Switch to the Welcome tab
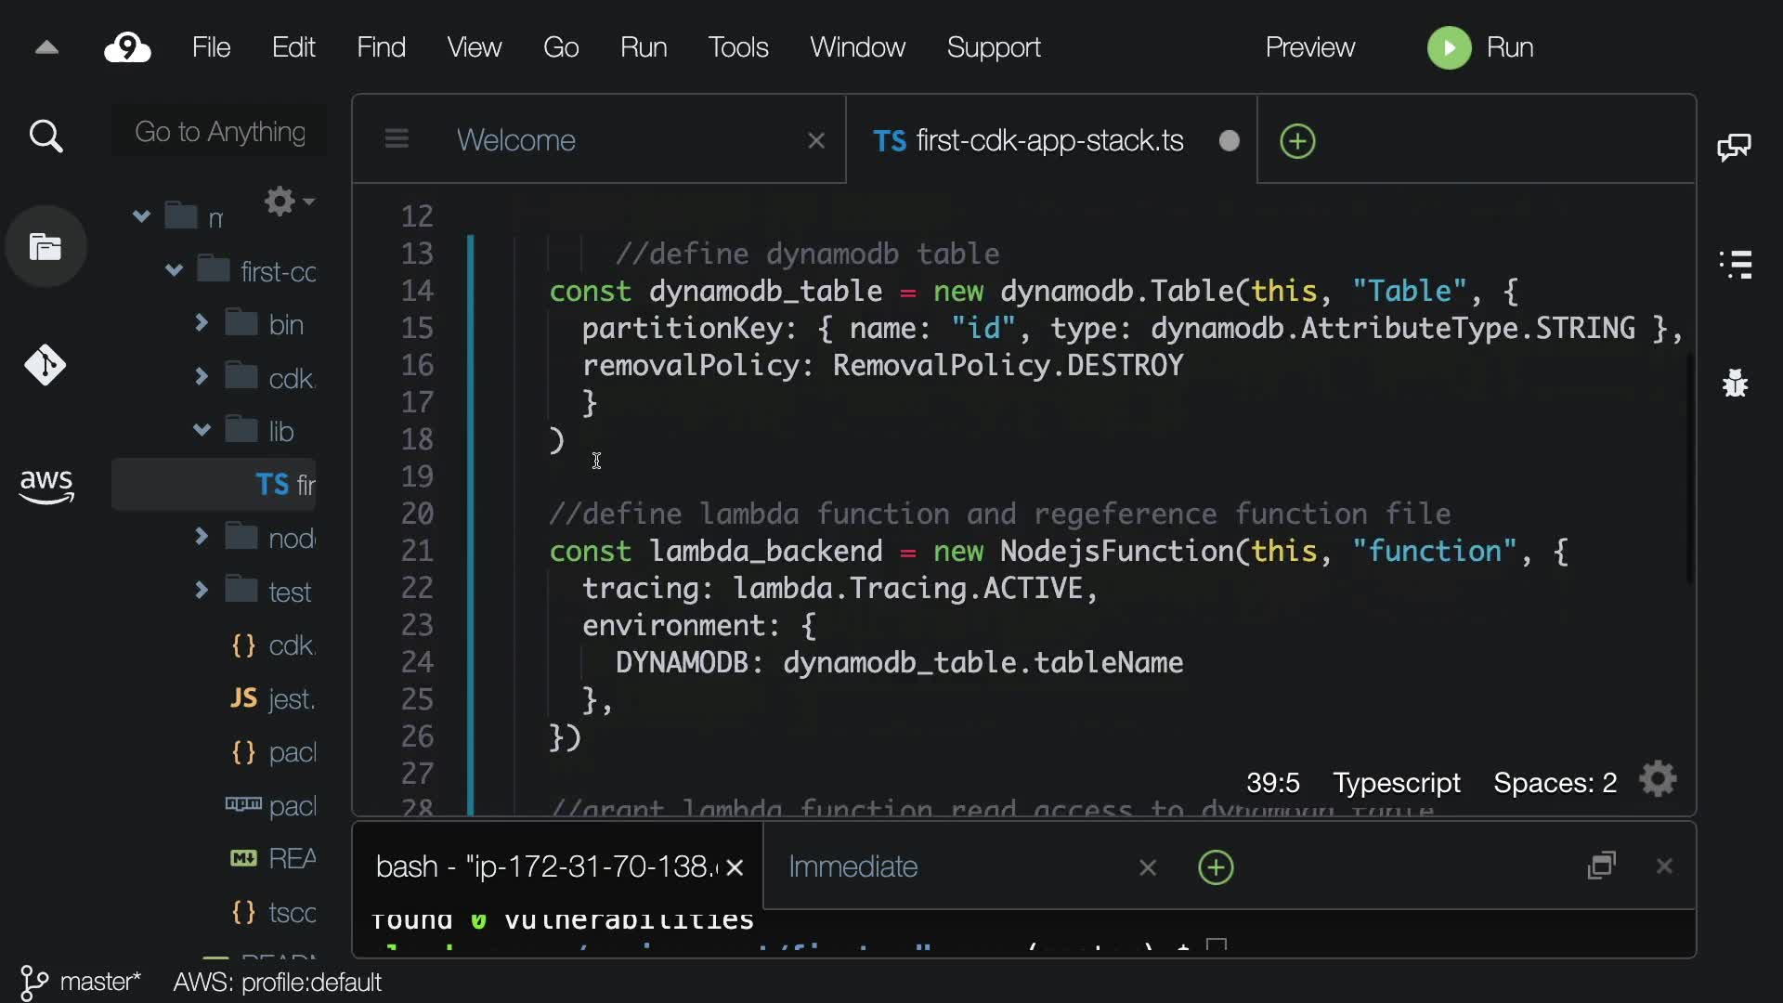Viewport: 1783px width, 1003px height. (x=516, y=140)
